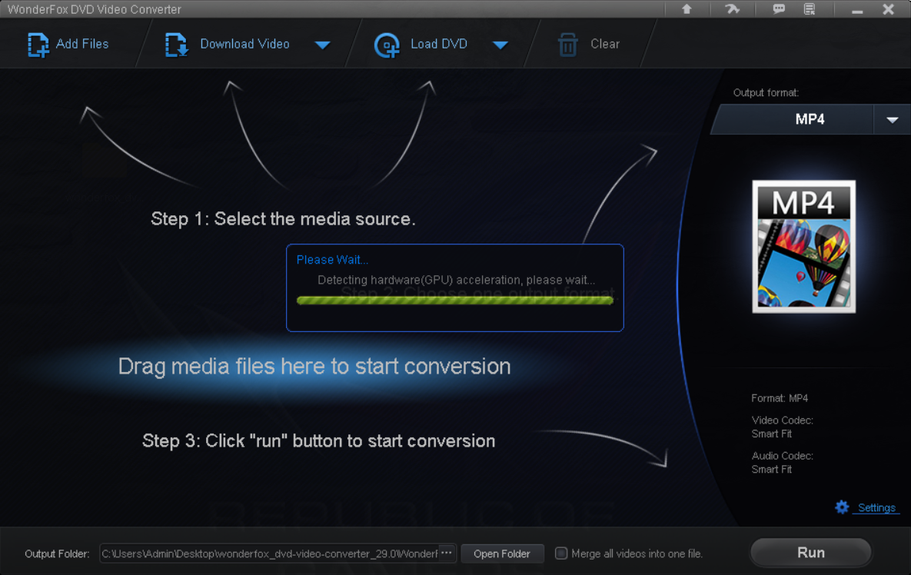911x575 pixels.
Task: Expand the output format arrow next to MP4
Action: point(893,120)
